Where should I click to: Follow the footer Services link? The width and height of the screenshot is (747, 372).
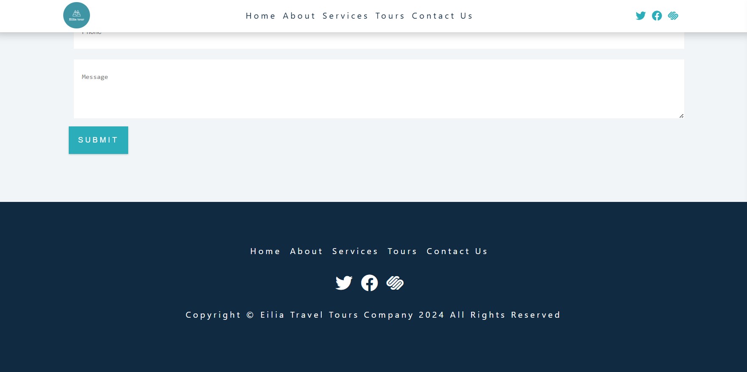(355, 251)
